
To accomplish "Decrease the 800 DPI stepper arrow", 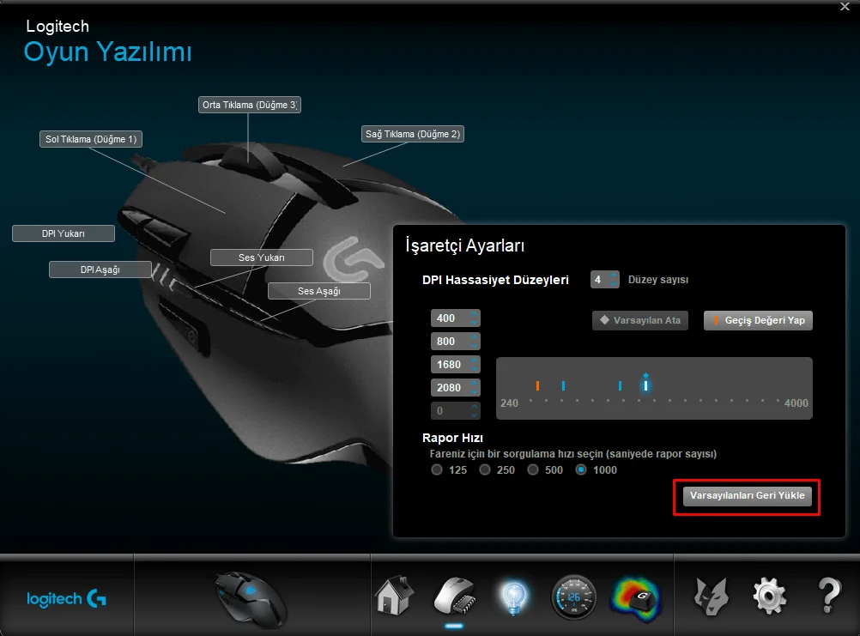I will point(475,345).
